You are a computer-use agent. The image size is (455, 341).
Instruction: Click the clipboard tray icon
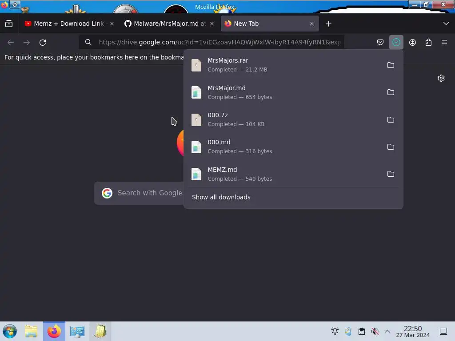[362, 331]
